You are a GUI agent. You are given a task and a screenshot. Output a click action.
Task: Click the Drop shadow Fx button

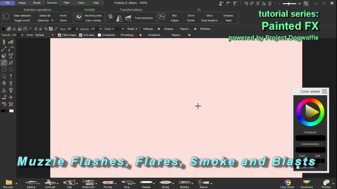(x=209, y=20)
